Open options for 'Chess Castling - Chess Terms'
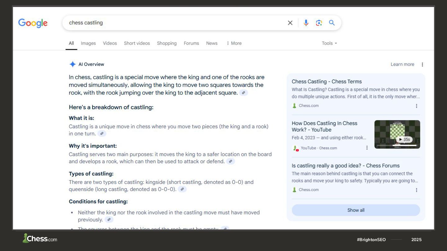This screenshot has width=447, height=251. click(417, 106)
